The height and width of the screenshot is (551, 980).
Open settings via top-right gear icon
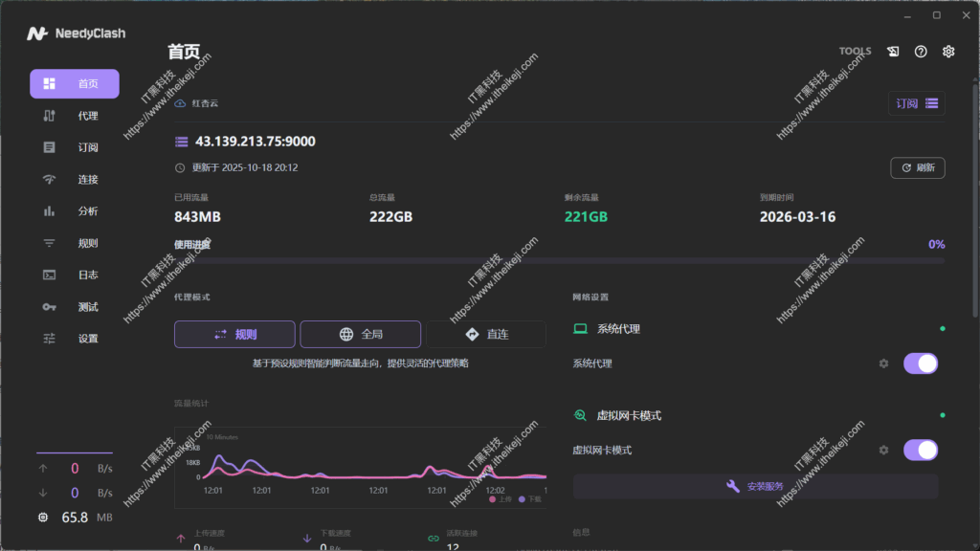pos(948,52)
